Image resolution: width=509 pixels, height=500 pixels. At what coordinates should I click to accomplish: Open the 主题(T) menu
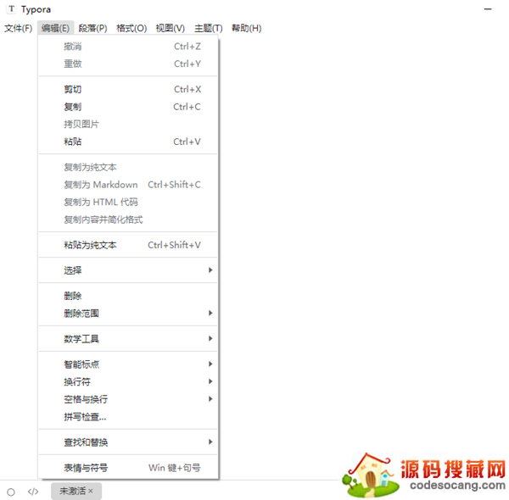[x=209, y=28]
